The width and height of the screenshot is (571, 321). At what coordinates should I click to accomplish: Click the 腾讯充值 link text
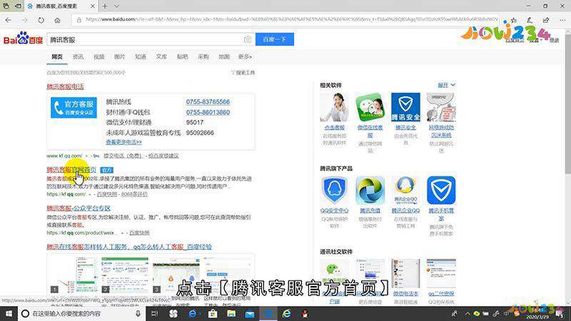click(370, 210)
